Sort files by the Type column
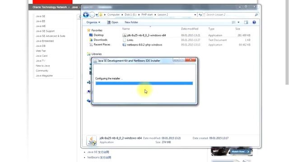The width and height of the screenshot is (289, 162). point(211,29)
